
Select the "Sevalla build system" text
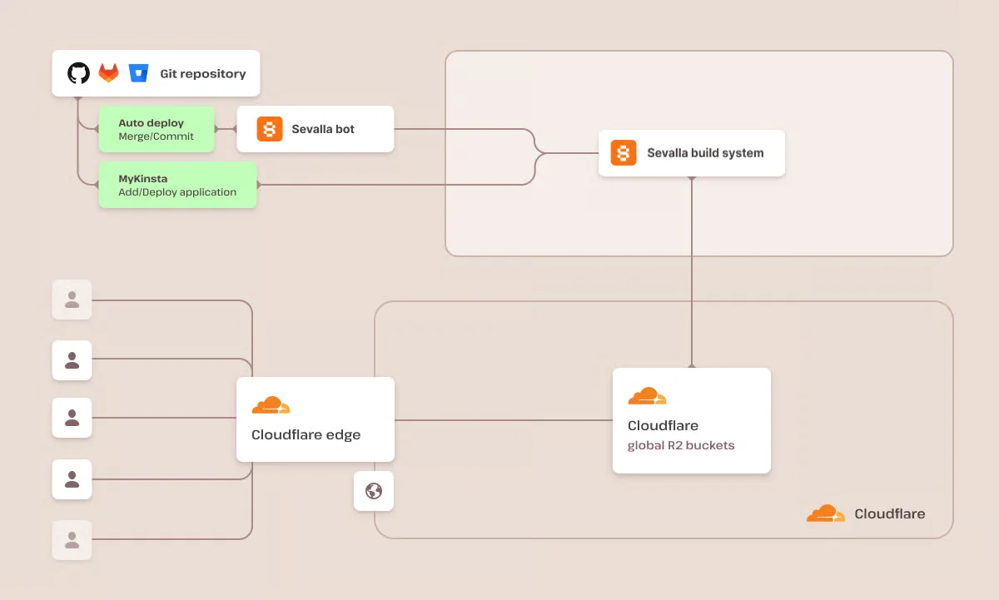point(705,153)
